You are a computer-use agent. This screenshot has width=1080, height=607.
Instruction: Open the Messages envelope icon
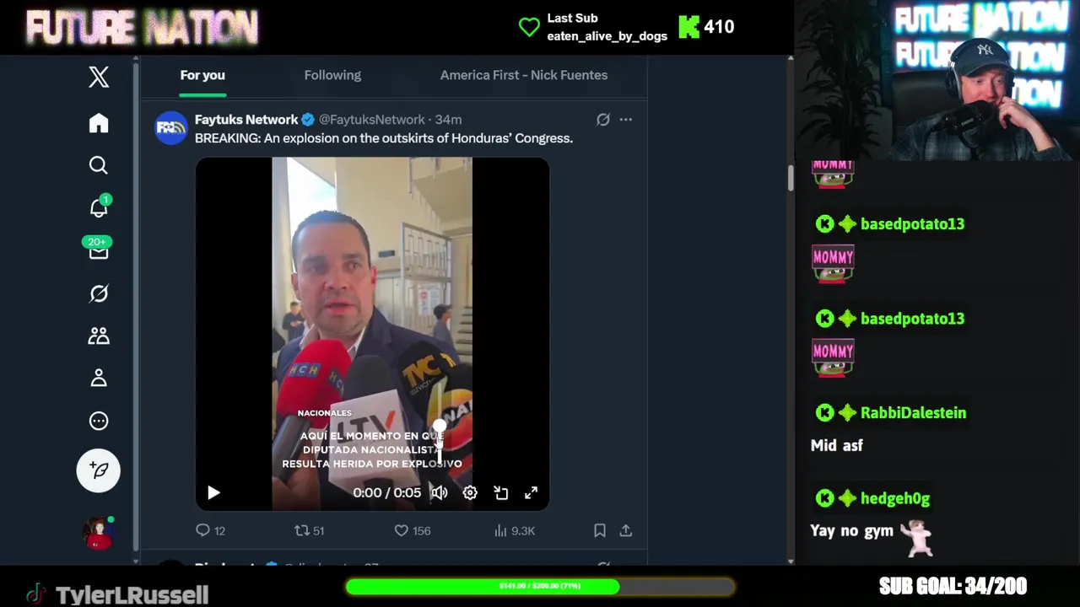point(99,250)
